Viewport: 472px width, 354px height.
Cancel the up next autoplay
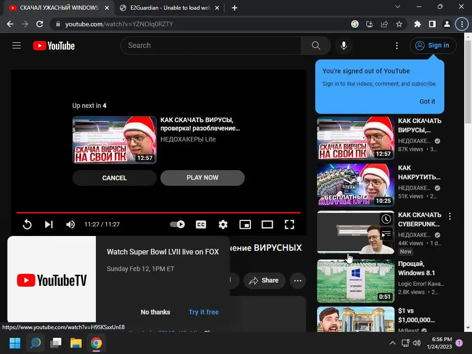click(114, 178)
